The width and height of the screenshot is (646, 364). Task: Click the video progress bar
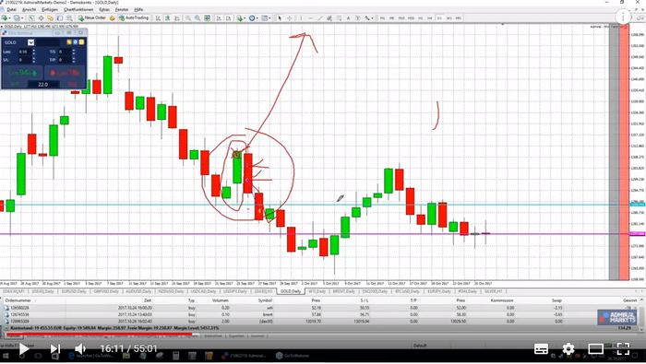(x=323, y=333)
